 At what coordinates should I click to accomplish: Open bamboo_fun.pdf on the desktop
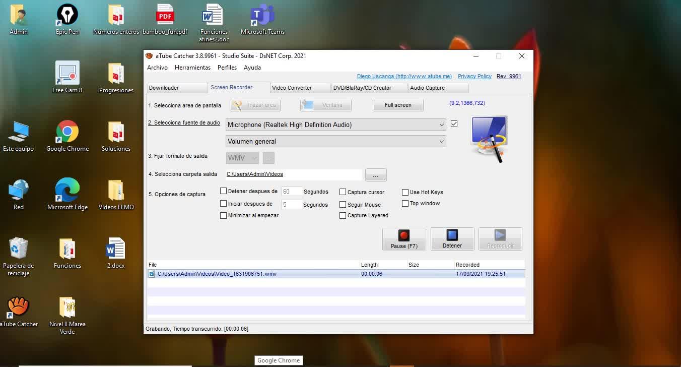point(165,20)
